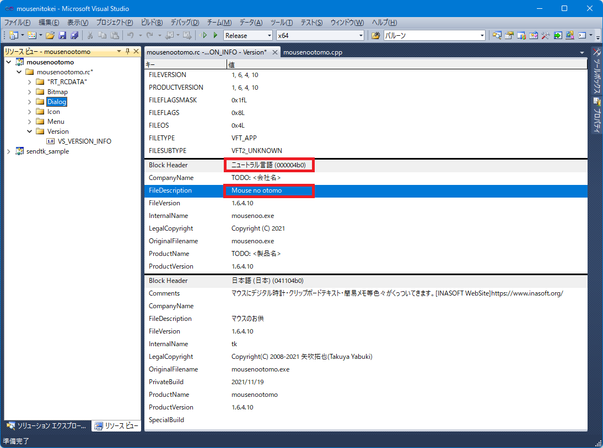This screenshot has width=603, height=448.
Task: Click the Open File folder icon
Action: (50, 35)
